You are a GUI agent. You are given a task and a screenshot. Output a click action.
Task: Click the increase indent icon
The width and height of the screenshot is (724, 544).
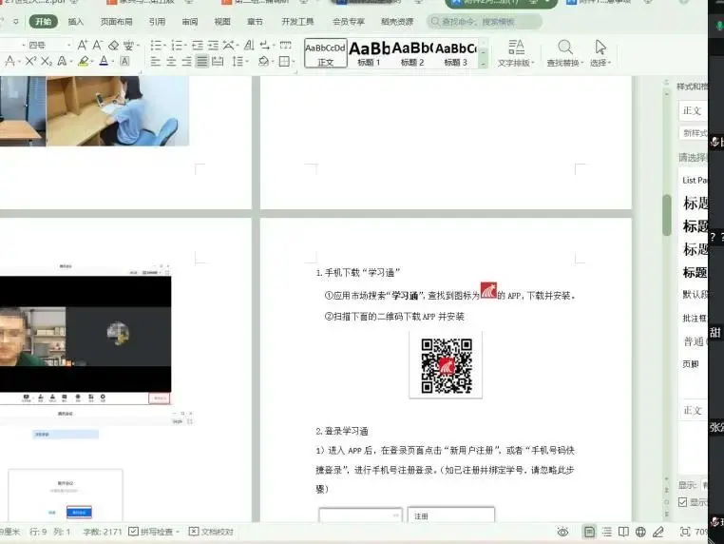pos(213,46)
